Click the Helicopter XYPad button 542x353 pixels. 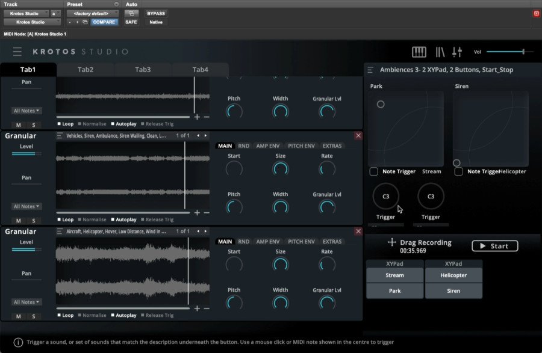pos(453,275)
